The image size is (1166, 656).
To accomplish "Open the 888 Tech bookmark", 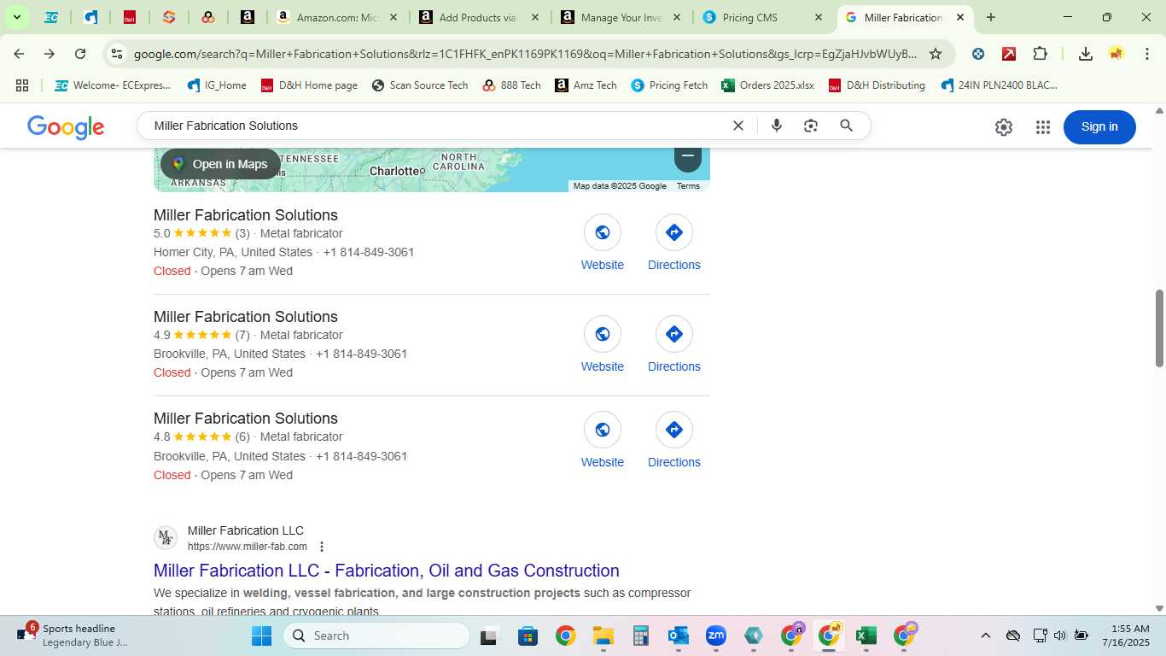I will [x=512, y=85].
